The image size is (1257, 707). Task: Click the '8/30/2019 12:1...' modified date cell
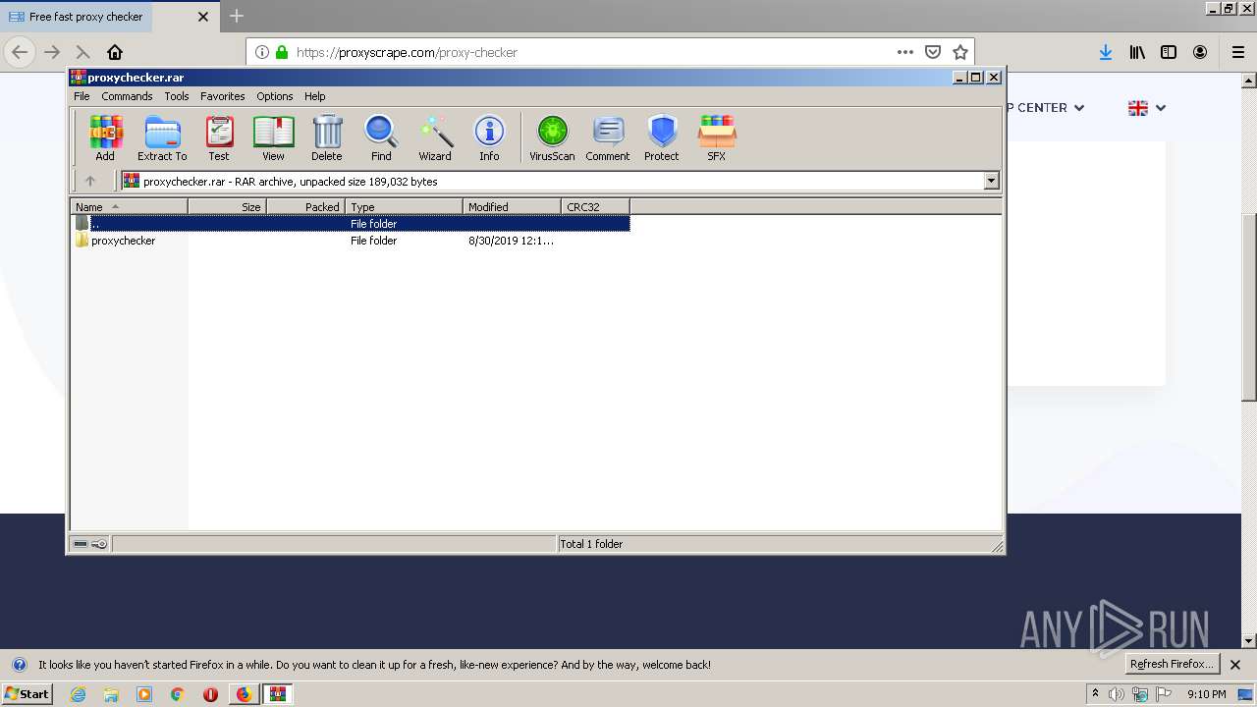pos(511,241)
